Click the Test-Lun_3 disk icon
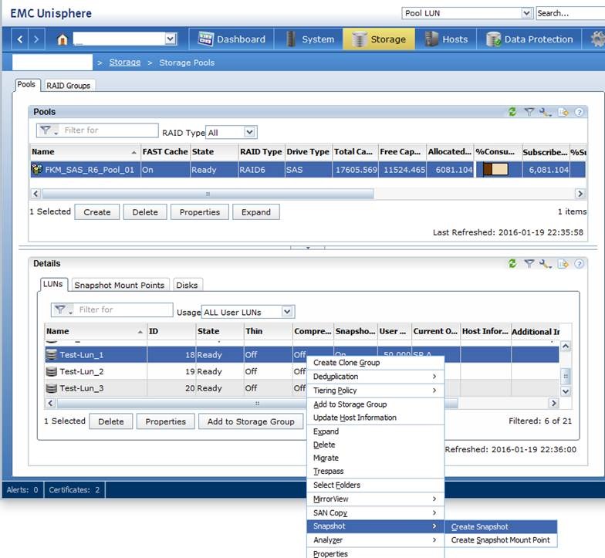The image size is (605, 558). (x=51, y=388)
